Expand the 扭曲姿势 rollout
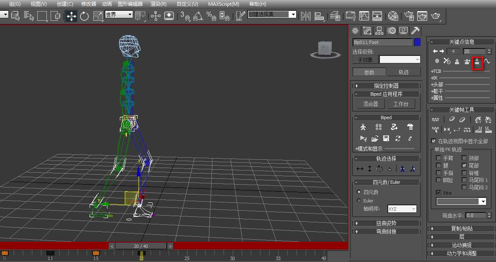The image size is (496, 262). [386, 223]
